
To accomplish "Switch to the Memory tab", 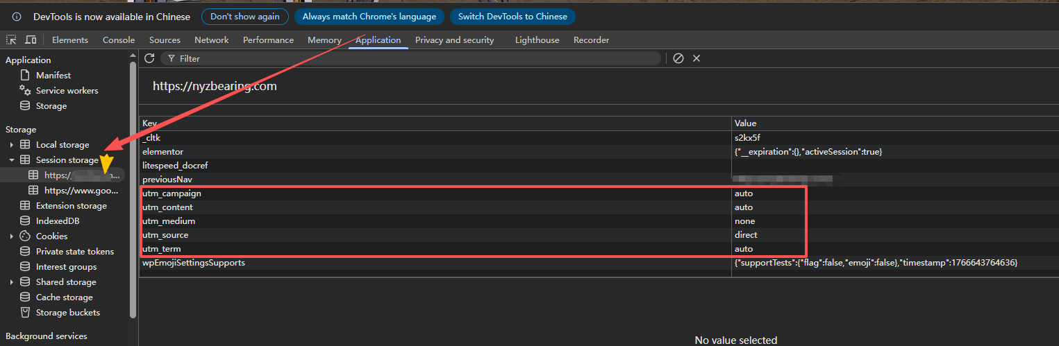I will tap(324, 40).
